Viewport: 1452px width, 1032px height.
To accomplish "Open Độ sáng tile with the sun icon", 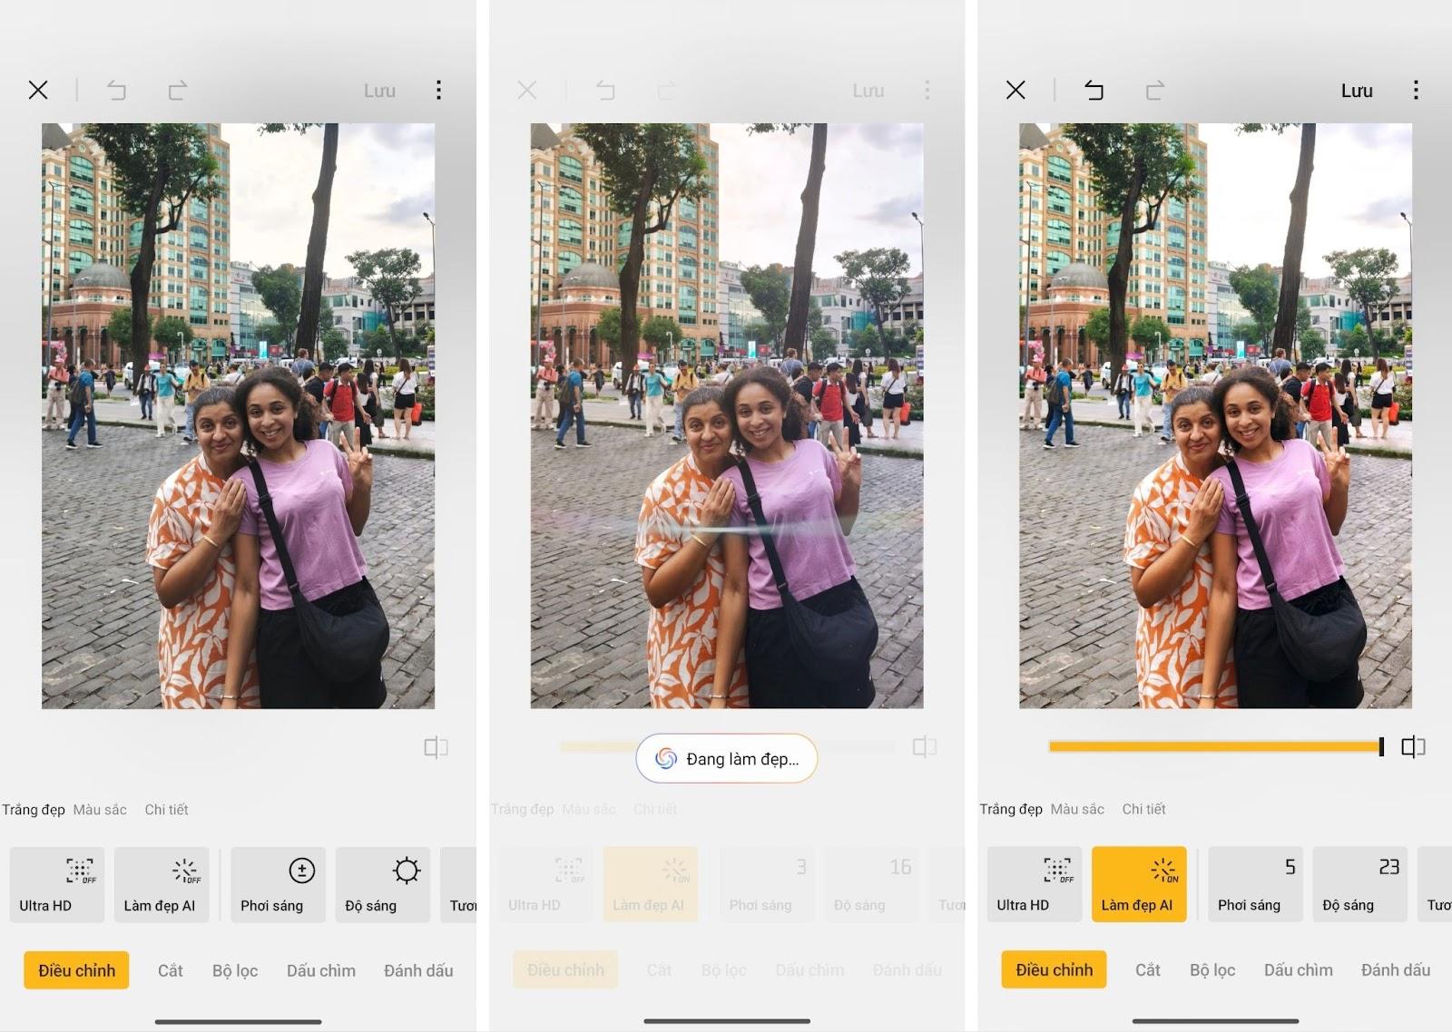I will tap(382, 884).
